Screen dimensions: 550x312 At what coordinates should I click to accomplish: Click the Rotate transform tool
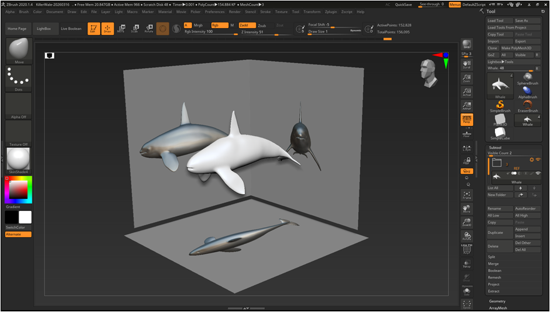click(149, 29)
